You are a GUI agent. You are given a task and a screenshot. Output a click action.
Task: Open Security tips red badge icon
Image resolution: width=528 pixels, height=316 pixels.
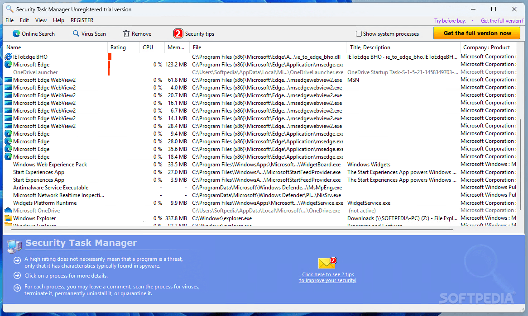click(x=178, y=33)
